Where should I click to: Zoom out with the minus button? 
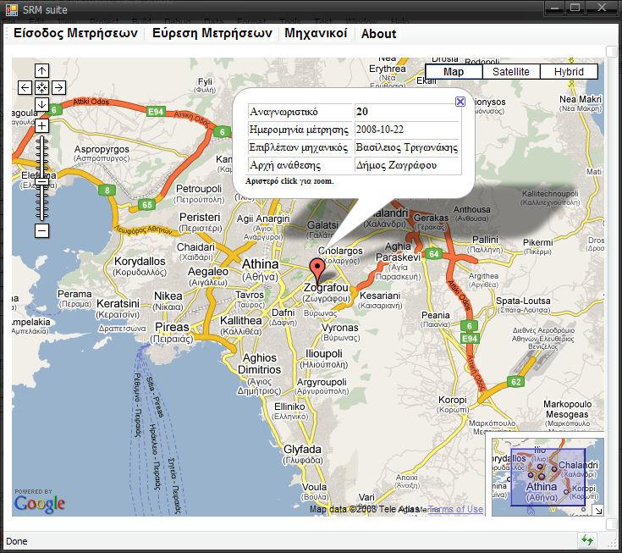click(x=41, y=230)
